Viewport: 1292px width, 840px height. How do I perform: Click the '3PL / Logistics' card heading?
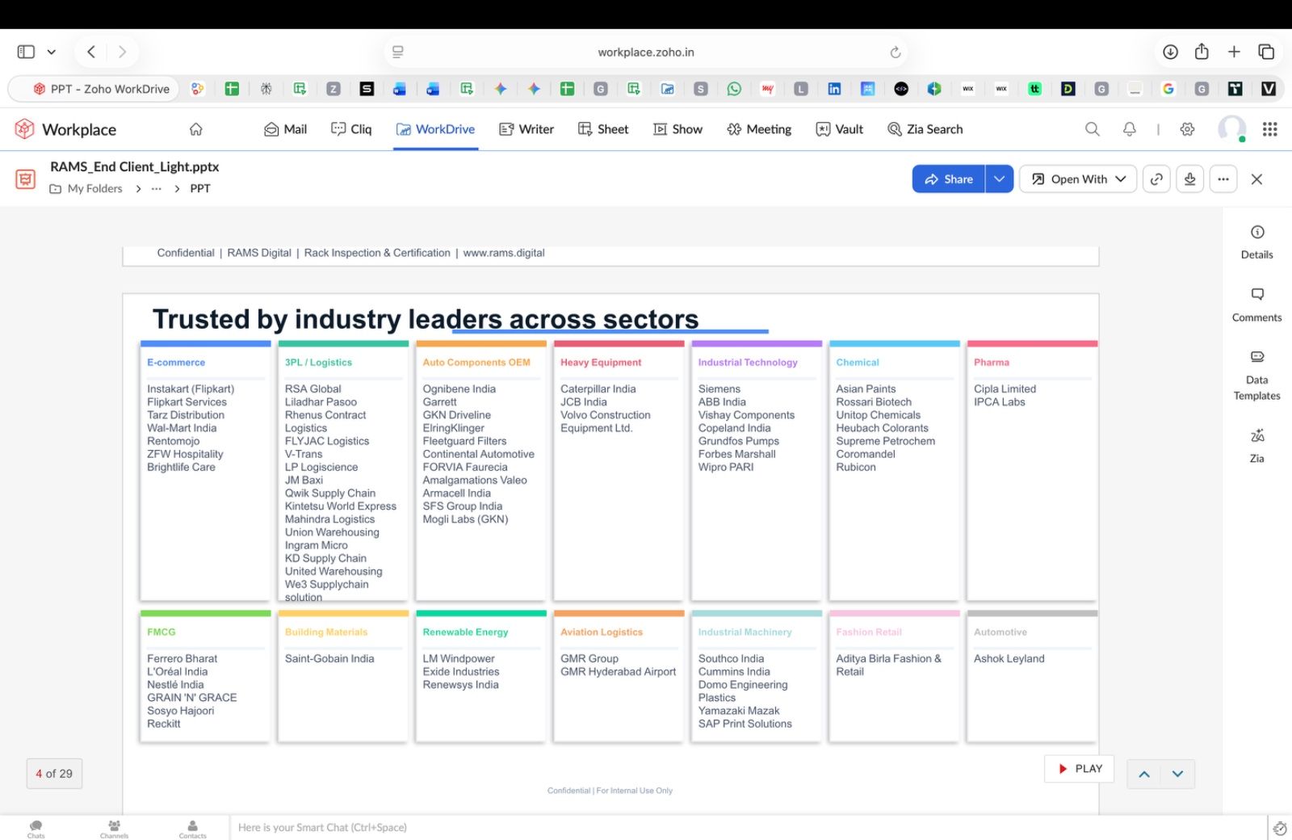318,363
